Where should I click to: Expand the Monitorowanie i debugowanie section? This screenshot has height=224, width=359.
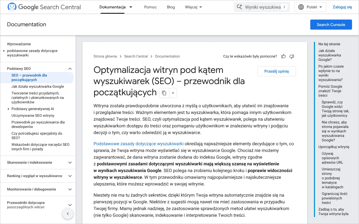pyautogui.click(x=70, y=189)
